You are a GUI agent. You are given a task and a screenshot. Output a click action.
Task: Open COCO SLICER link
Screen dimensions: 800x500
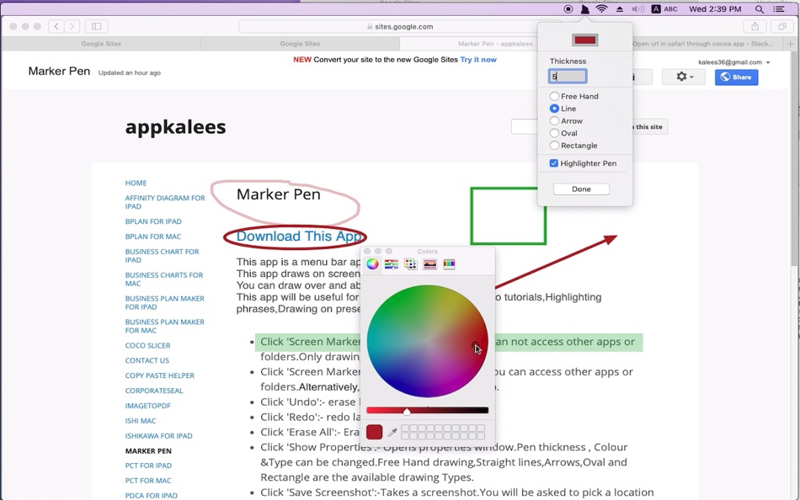147,345
